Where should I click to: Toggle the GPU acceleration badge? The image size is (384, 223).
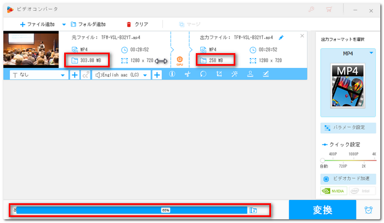pos(179,58)
